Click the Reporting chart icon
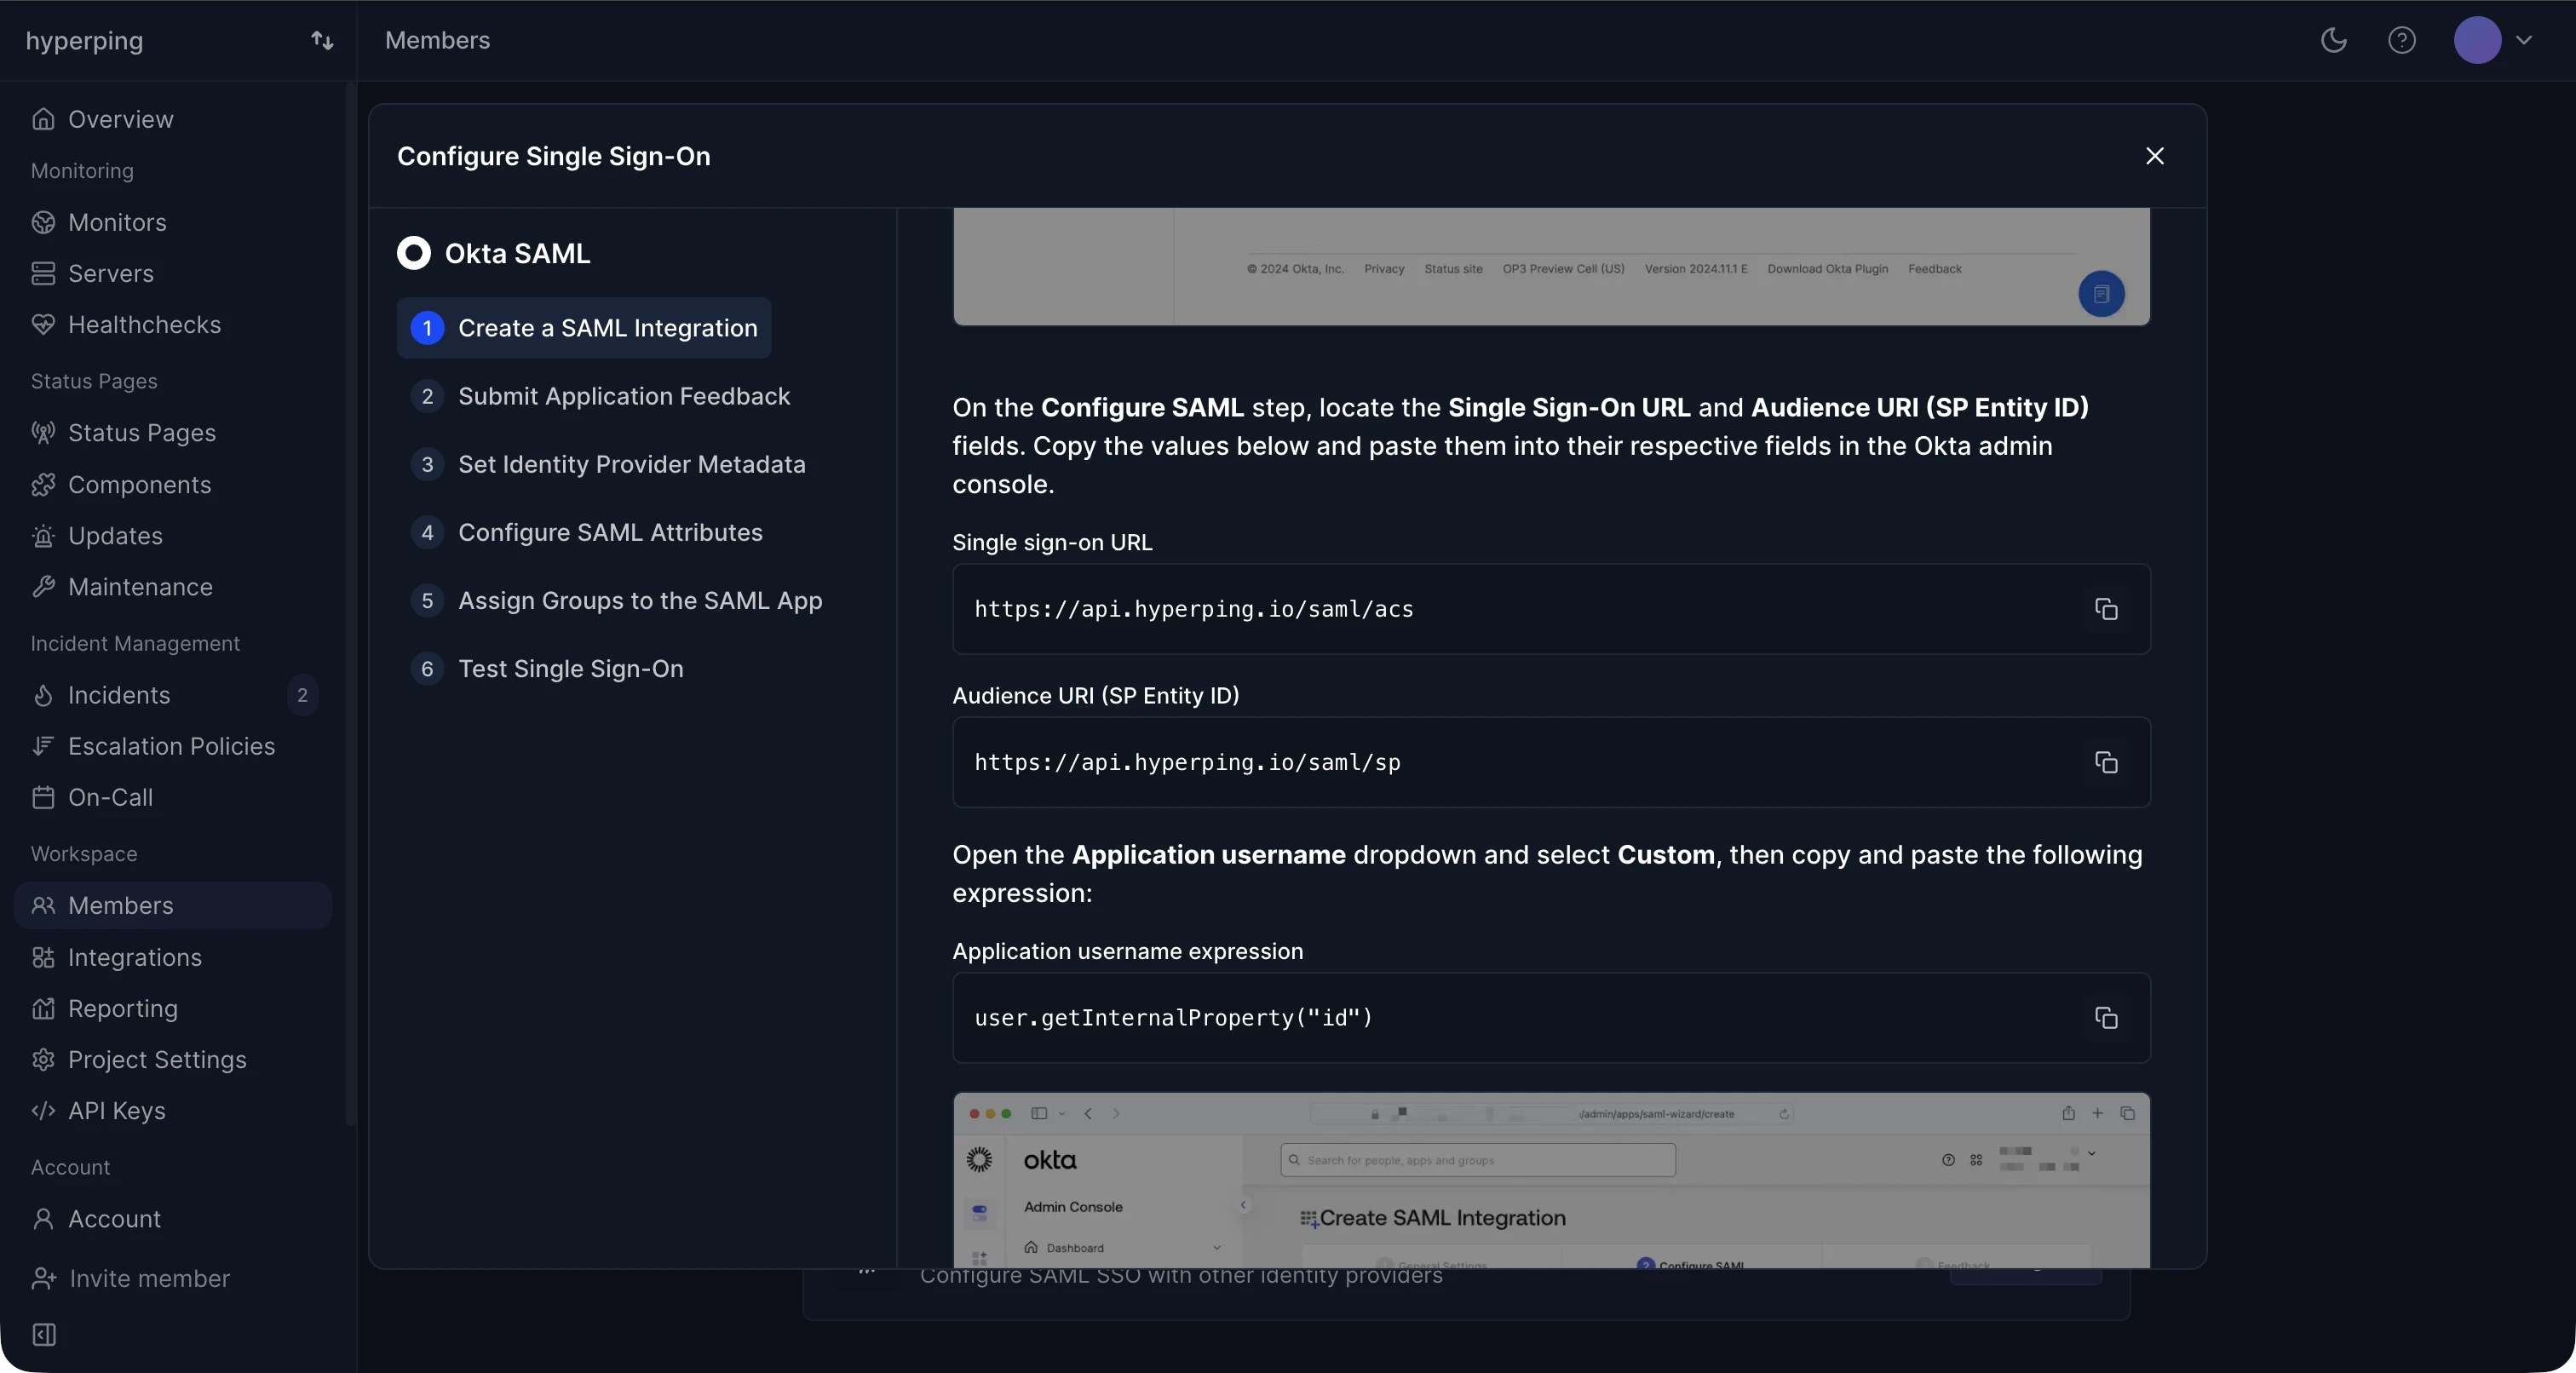2576x1373 pixels. 43,1008
